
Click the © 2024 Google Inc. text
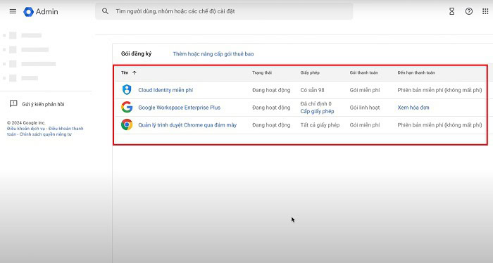click(x=26, y=123)
